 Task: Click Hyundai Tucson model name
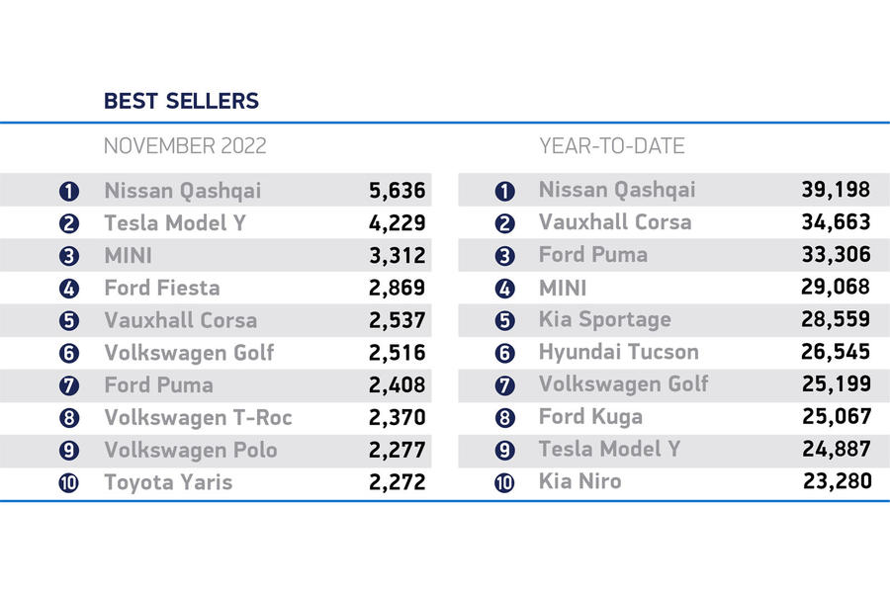[619, 352]
